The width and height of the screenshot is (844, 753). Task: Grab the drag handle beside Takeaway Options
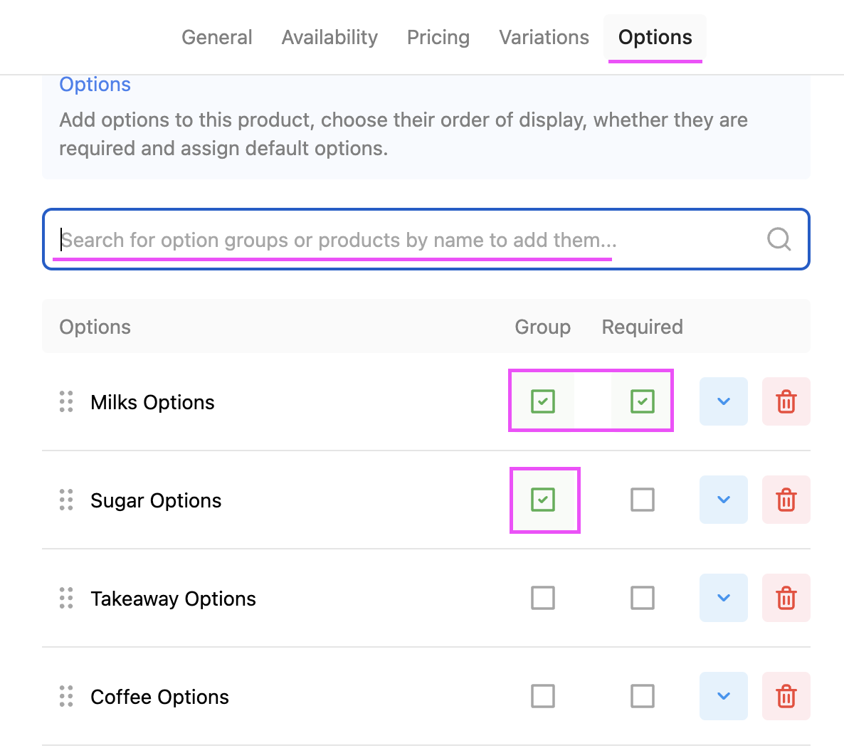[x=66, y=598]
